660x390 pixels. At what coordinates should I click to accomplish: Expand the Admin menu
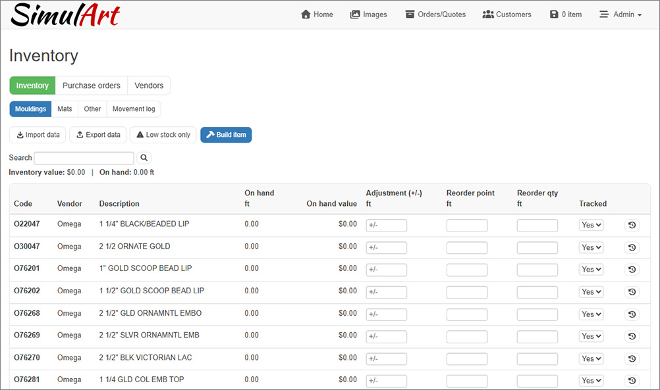(620, 14)
